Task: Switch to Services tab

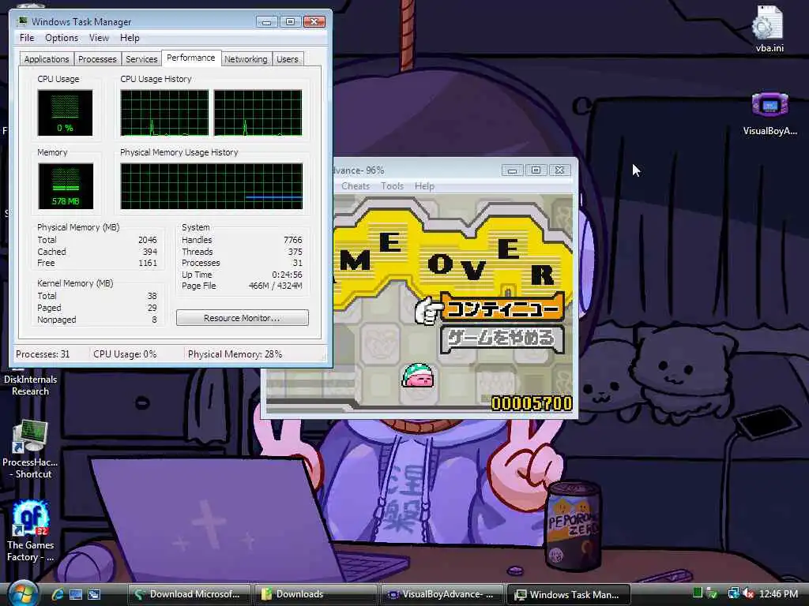Action: (x=141, y=58)
